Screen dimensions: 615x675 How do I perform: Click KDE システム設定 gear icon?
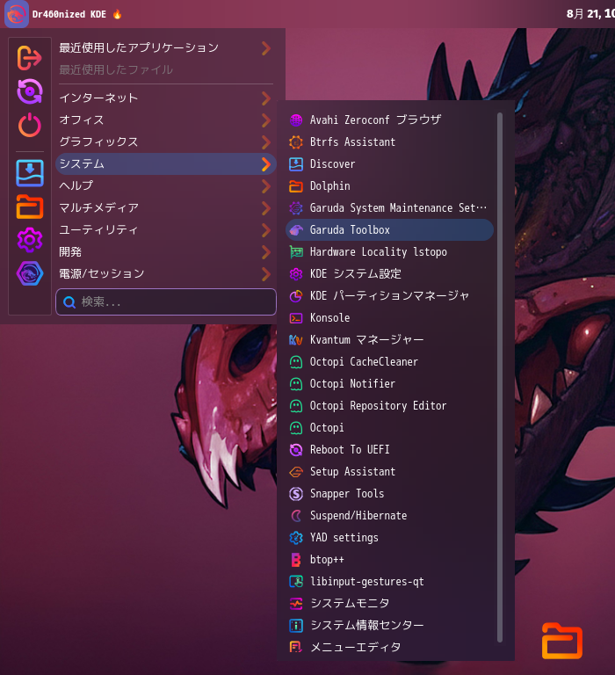pos(296,274)
